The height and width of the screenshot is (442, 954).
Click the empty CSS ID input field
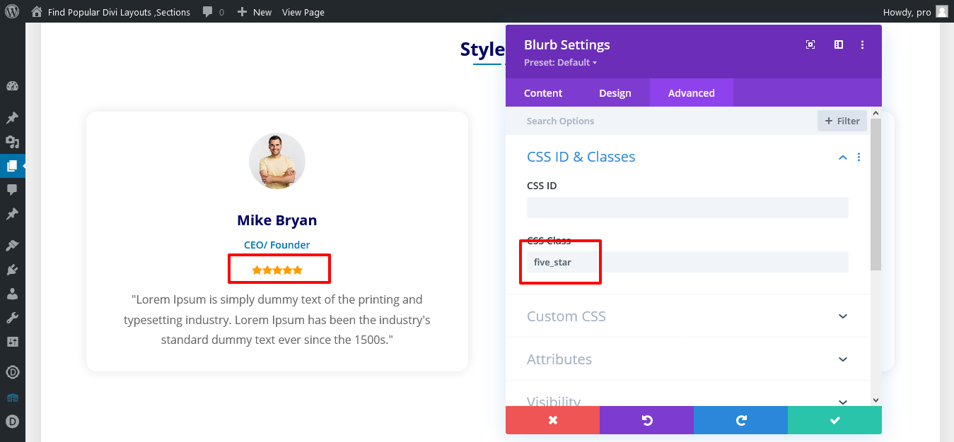coord(687,207)
